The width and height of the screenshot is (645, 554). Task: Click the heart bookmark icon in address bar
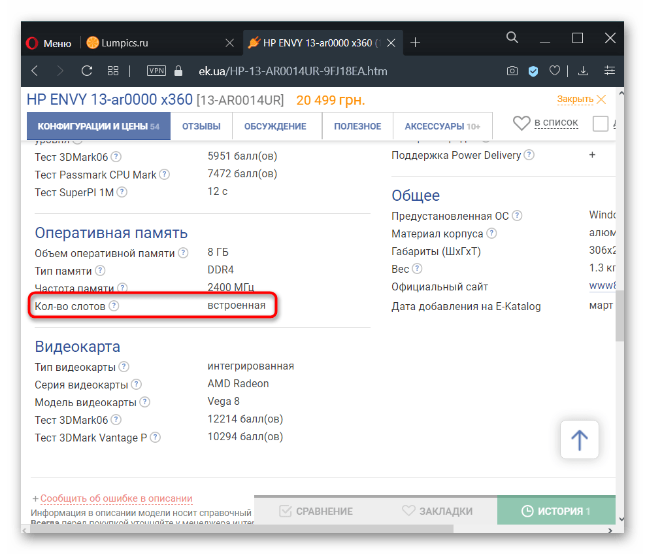click(x=554, y=71)
